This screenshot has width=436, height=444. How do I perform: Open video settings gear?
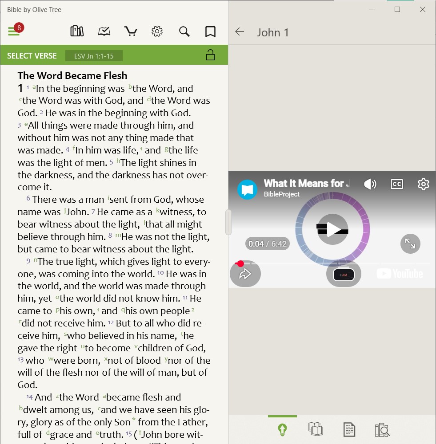[423, 184]
